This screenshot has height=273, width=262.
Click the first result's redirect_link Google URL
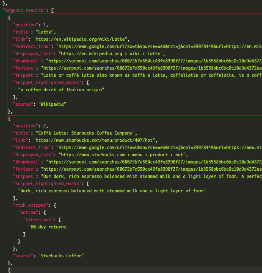tap(159, 46)
